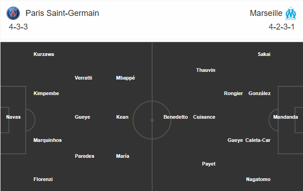Choose Thauvin on the Marseille wing
Image resolution: width=303 pixels, height=191 pixels.
pyautogui.click(x=206, y=70)
